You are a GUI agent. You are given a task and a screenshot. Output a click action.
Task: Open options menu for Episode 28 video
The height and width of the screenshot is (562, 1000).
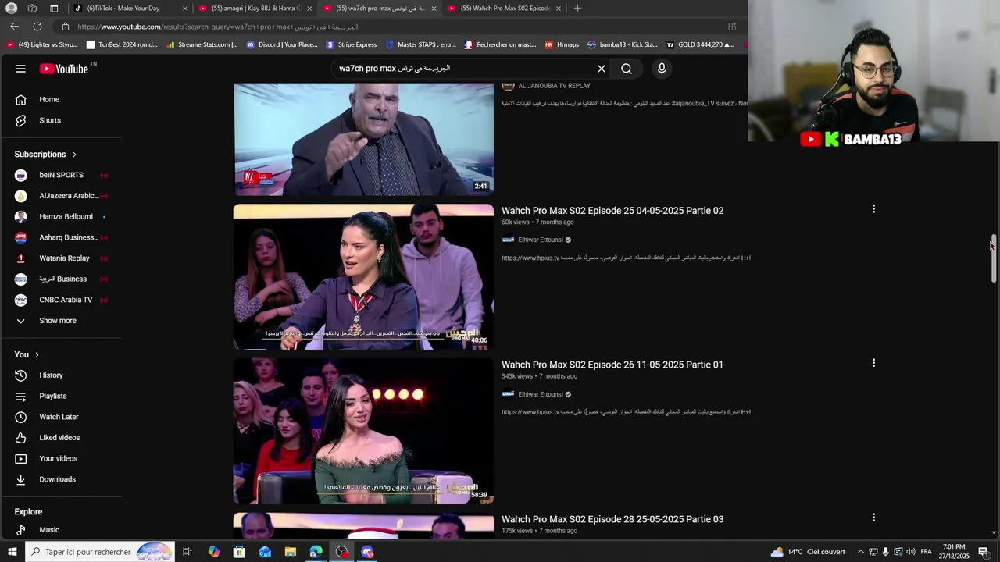(x=873, y=518)
